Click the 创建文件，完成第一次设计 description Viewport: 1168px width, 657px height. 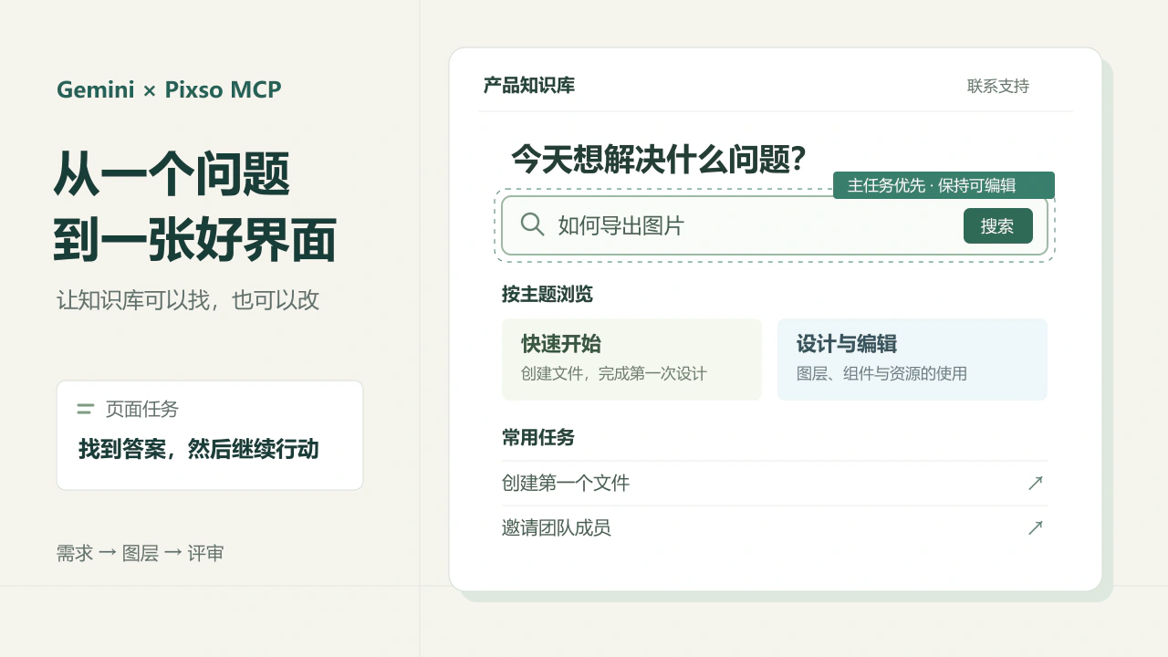pos(614,373)
